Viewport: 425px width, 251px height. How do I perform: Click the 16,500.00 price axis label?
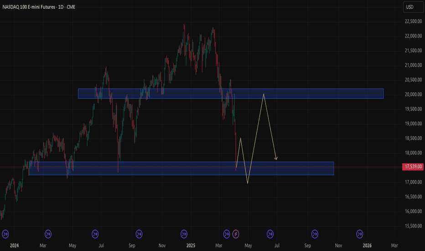(413, 197)
